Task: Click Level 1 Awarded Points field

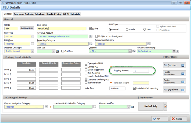Action: pyautogui.click(x=49, y=70)
